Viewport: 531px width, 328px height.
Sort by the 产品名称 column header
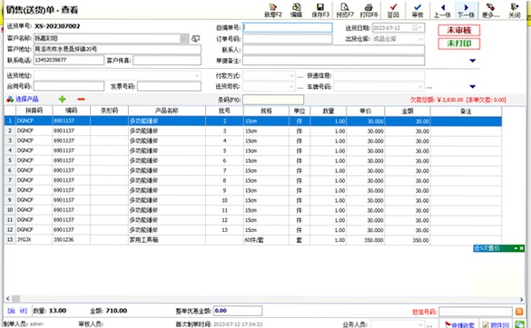167,111
